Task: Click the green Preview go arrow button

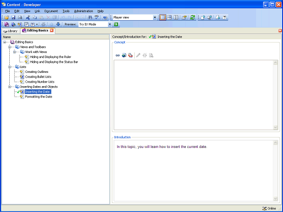Action: tap(116, 24)
